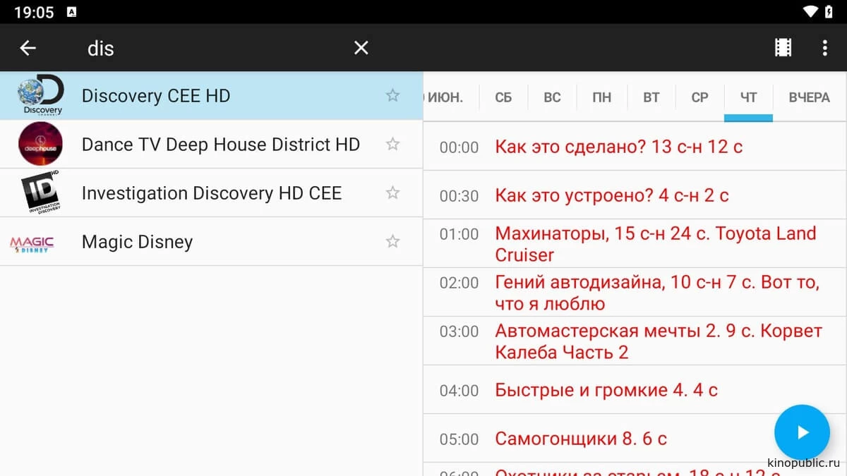Screen dimensions: 847x476
Task: Open Dance TV Deep House District HD
Action: pos(212,144)
